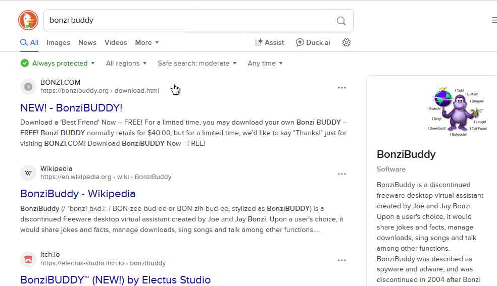Viewport: 497px width, 286px height.
Task: Open the hamburger menu icon
Action: 494,20
